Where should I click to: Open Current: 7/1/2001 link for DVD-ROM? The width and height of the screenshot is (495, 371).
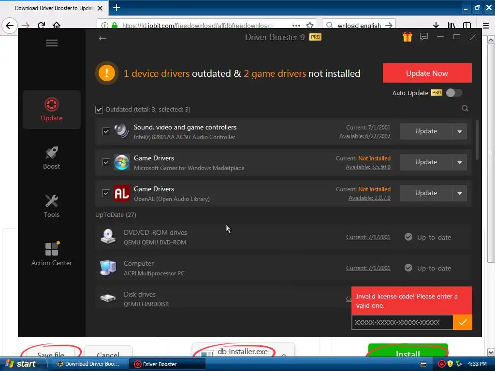pyautogui.click(x=368, y=237)
